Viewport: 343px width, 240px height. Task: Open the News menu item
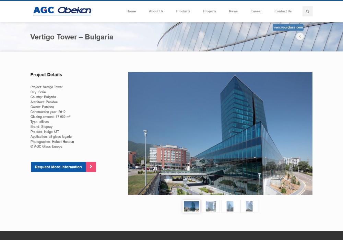click(x=233, y=11)
